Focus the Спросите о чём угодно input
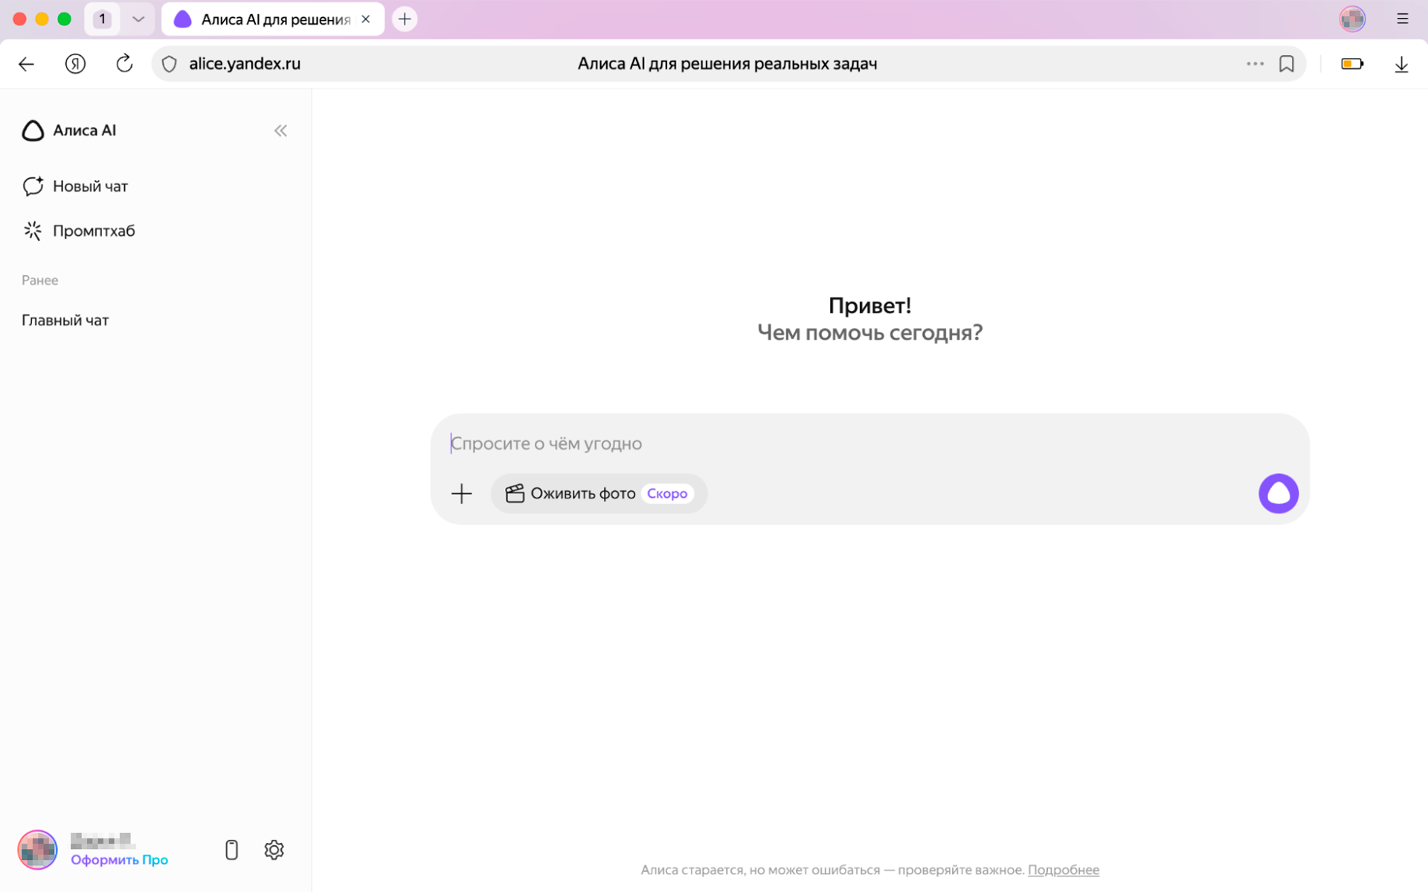Screen dimensions: 1428x892 (x=818, y=443)
